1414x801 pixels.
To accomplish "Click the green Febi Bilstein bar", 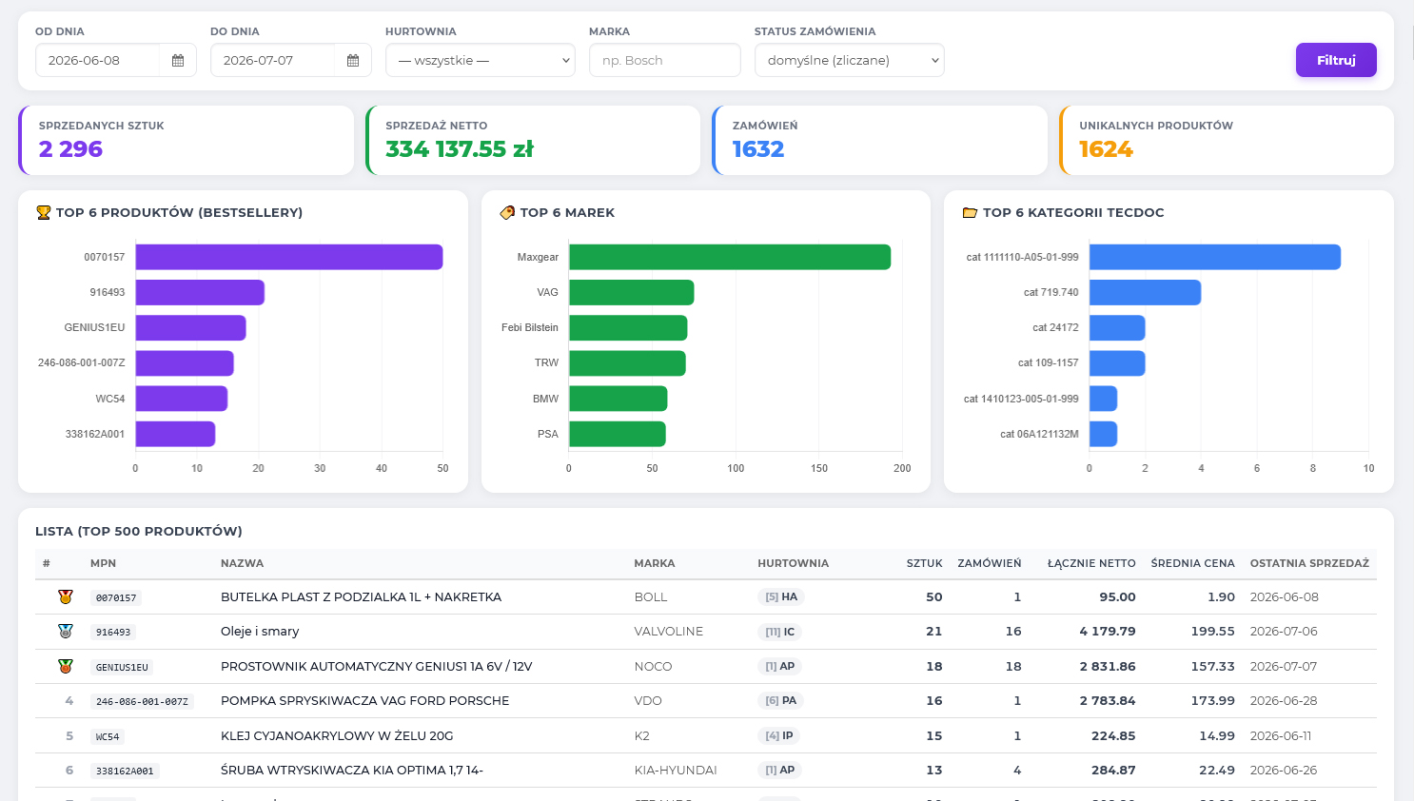I will 628,327.
